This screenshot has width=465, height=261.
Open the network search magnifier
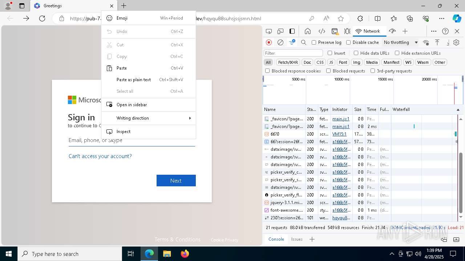tap(304, 42)
